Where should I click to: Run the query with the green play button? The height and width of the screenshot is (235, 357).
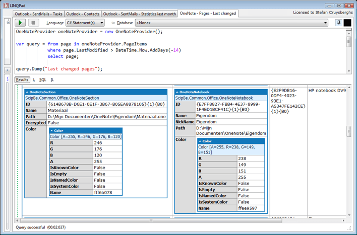(20, 23)
